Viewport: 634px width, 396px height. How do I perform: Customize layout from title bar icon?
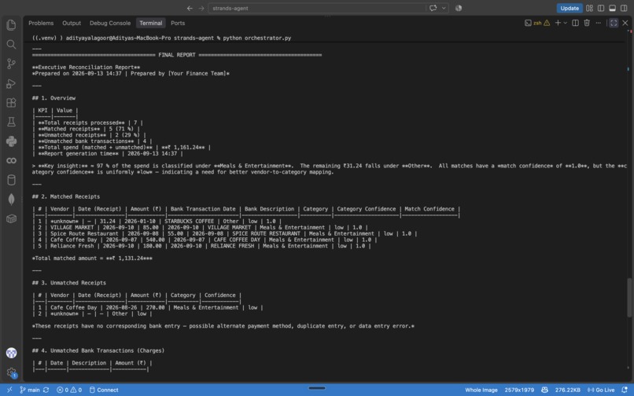tap(589, 8)
